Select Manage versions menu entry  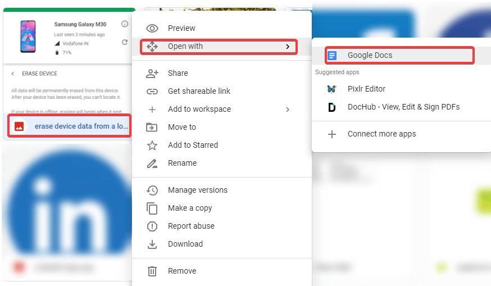coord(222,190)
